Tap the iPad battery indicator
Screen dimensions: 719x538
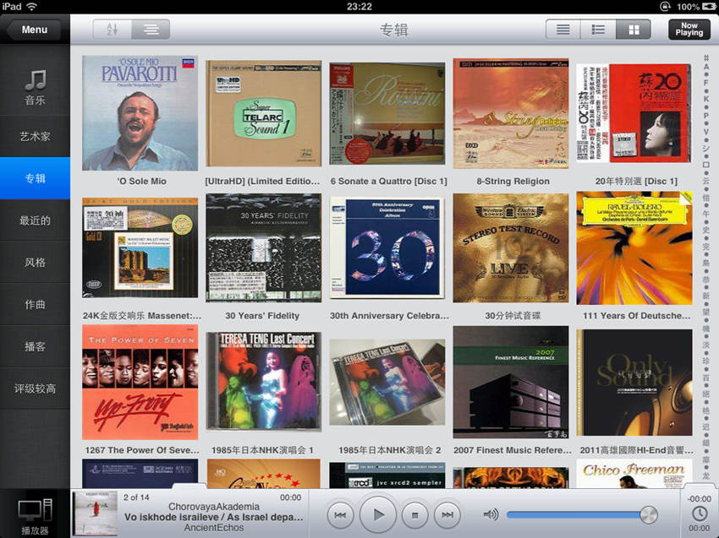708,7
